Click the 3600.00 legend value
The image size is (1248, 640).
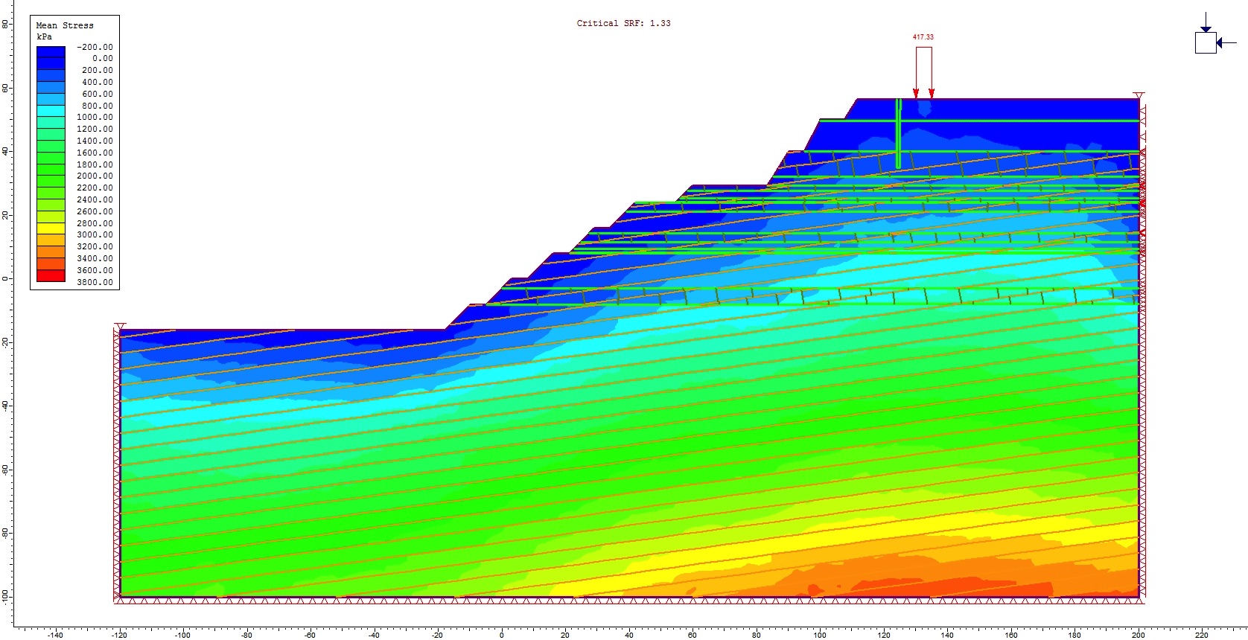tap(95, 270)
